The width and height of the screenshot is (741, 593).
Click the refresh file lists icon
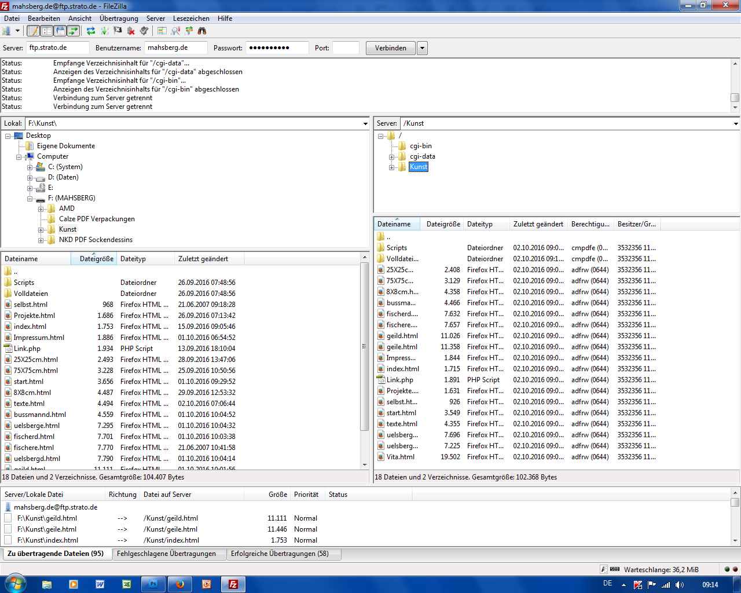91,31
